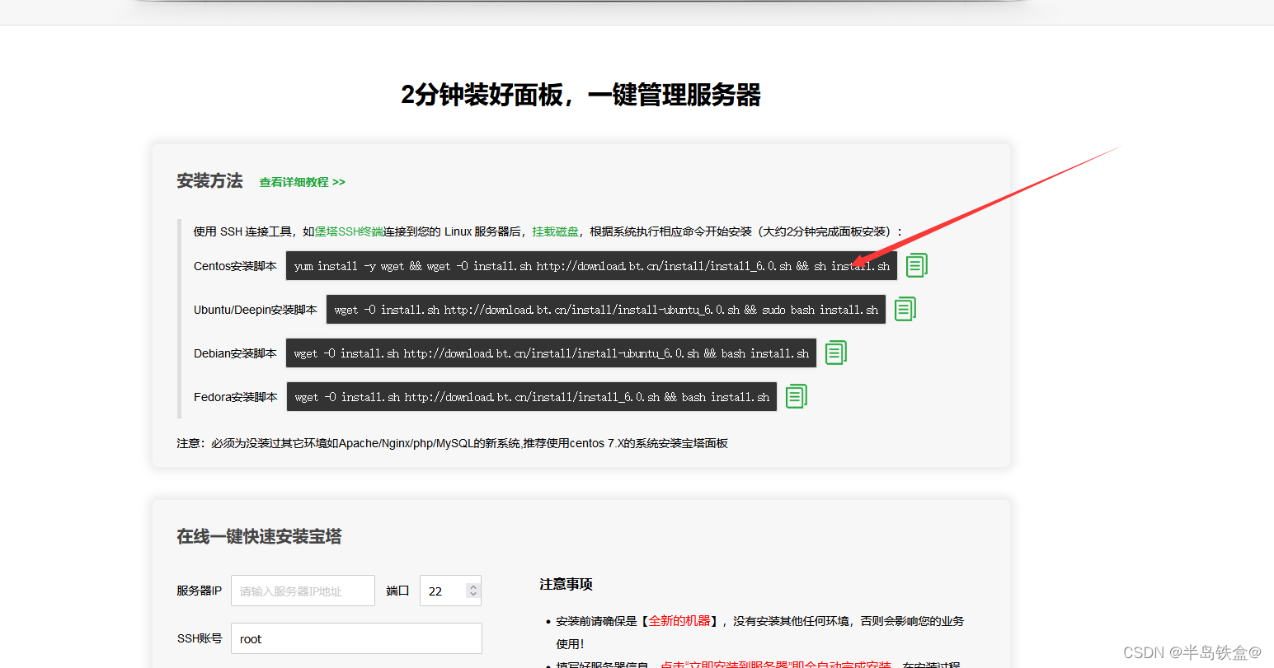Screen dimensions: 1274x668
Task: Focus the SSH账号 root field
Action: point(356,638)
